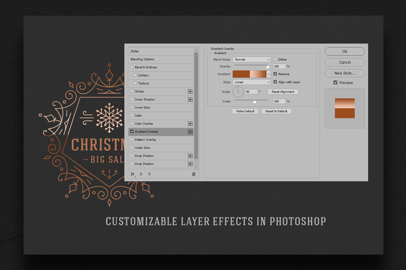The width and height of the screenshot is (406, 270).
Task: Add another Inner Shadow with plus icon
Action: pyautogui.click(x=190, y=100)
